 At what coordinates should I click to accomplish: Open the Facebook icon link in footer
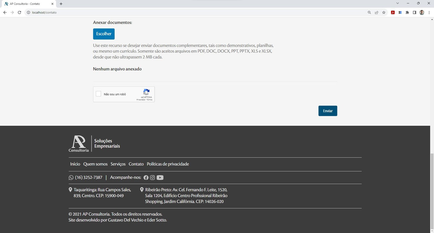pyautogui.click(x=146, y=178)
